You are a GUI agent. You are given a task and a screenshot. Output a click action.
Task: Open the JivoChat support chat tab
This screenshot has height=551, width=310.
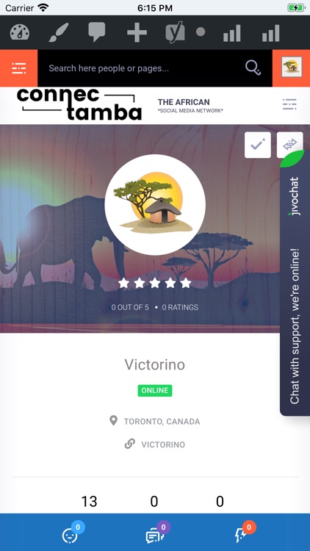coord(295,284)
